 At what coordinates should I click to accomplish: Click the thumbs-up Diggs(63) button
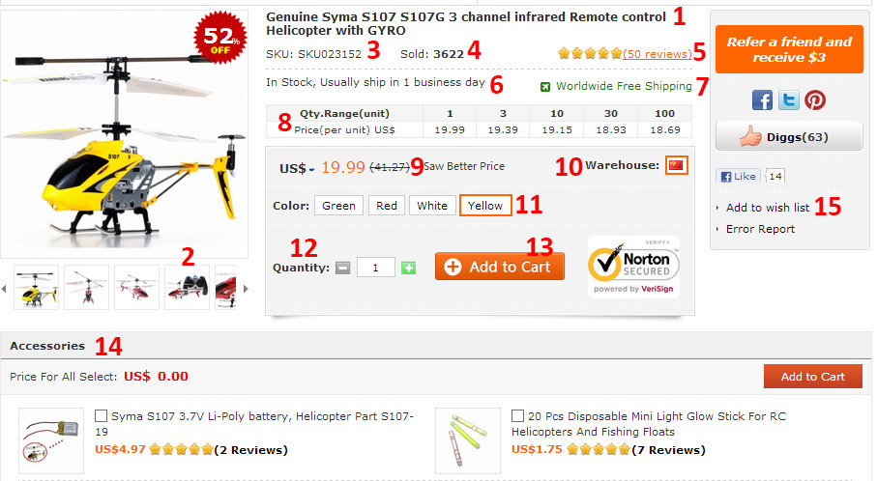pyautogui.click(x=789, y=137)
